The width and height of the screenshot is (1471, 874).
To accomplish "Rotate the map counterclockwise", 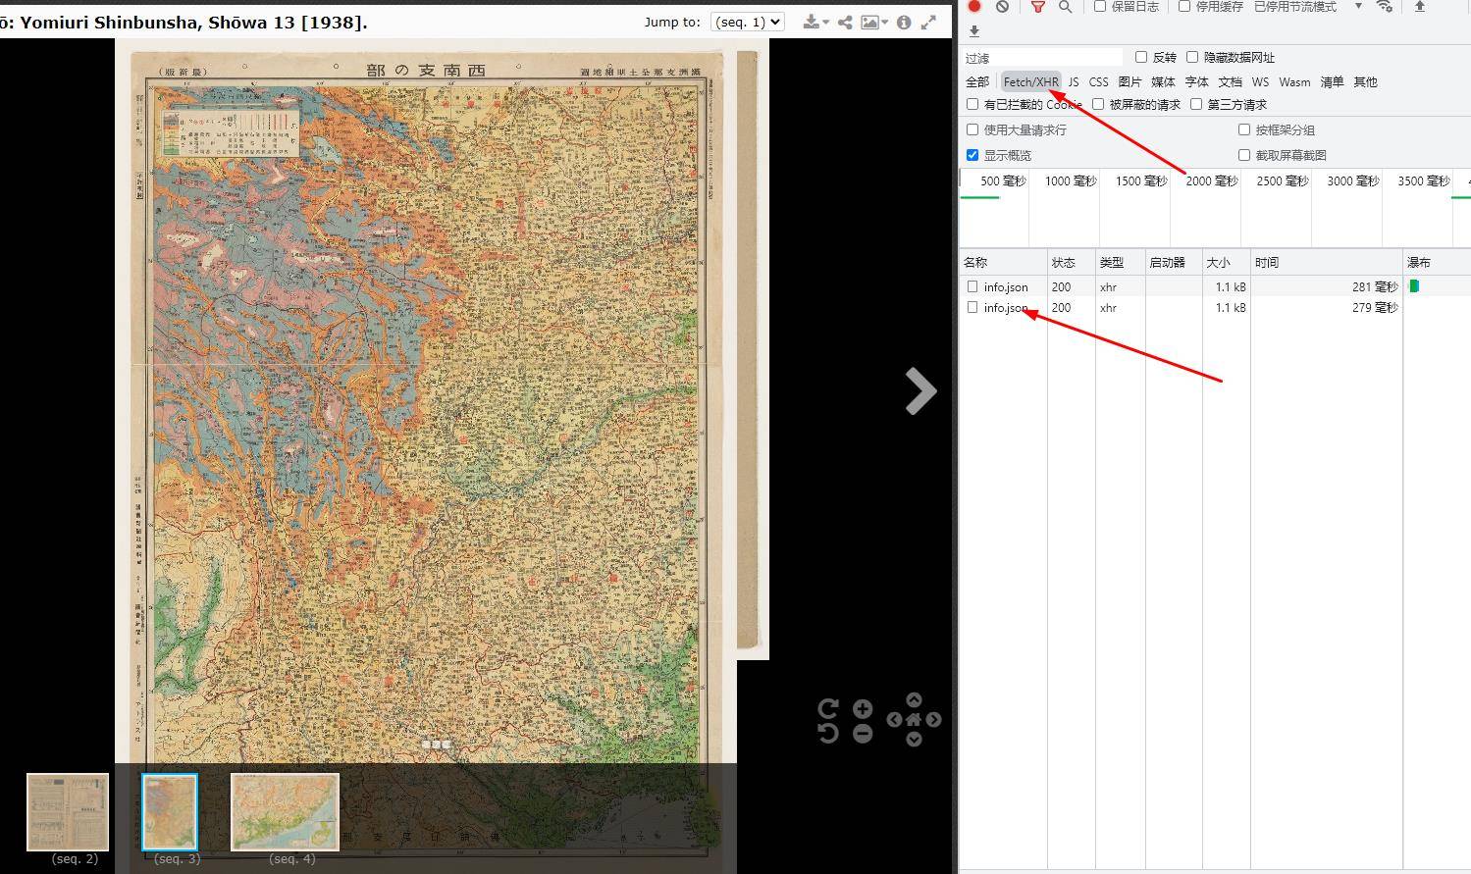I will [x=828, y=733].
